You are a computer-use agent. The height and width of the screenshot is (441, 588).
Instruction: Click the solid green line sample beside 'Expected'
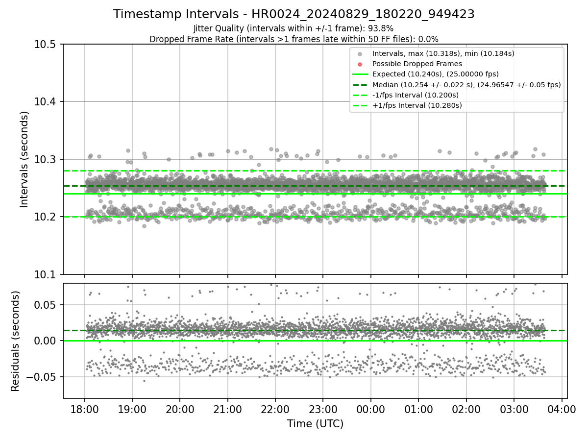point(360,74)
